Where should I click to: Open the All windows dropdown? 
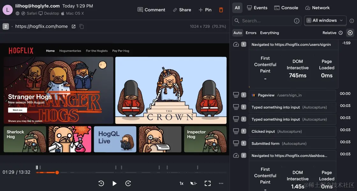[x=325, y=20]
